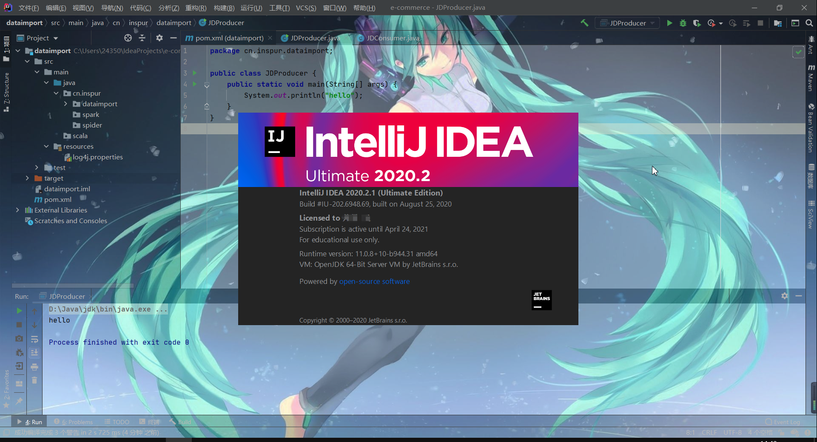
Task: Switch to the pom.xml (dataimport) editor tab
Action: pos(230,38)
